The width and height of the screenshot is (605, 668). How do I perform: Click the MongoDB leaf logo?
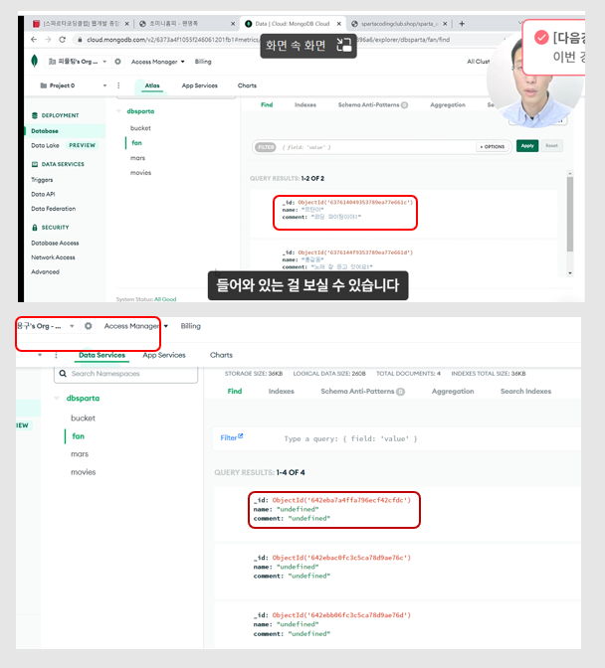(35, 61)
